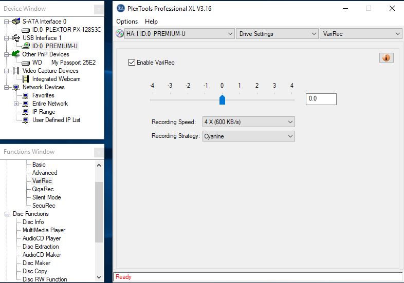Viewport: 404px width, 283px height.
Task: Open the Recording Speed dropdown
Action: point(249,122)
